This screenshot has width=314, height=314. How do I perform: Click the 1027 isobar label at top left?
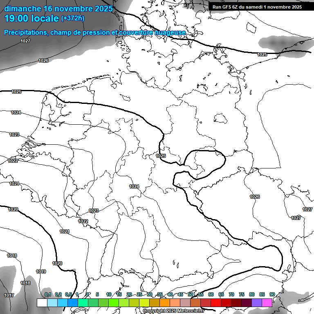click(25, 41)
